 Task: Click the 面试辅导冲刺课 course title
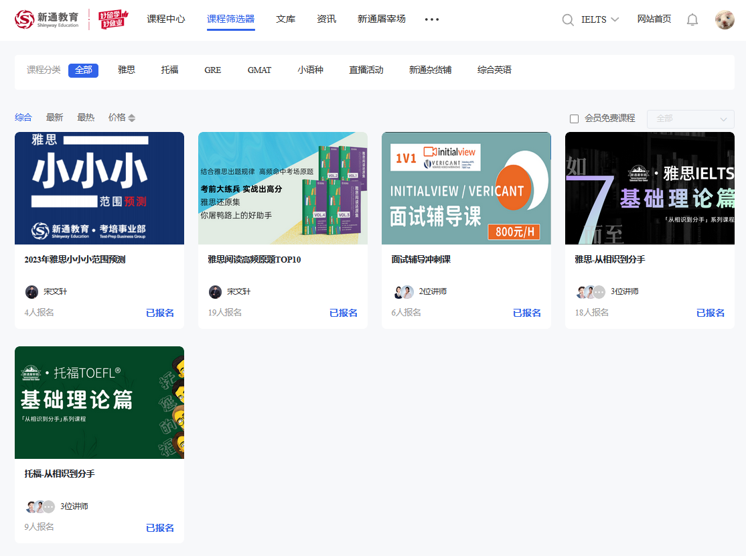click(x=421, y=259)
